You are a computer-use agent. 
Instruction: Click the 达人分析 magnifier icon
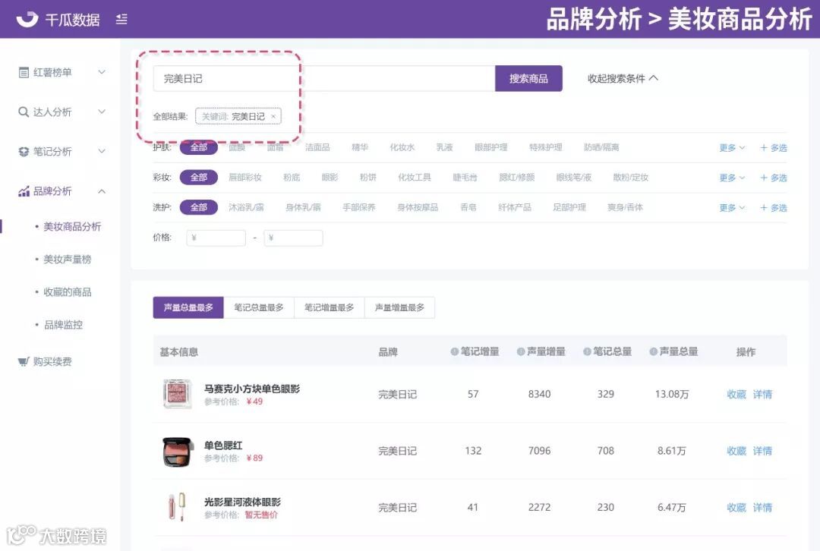point(24,112)
